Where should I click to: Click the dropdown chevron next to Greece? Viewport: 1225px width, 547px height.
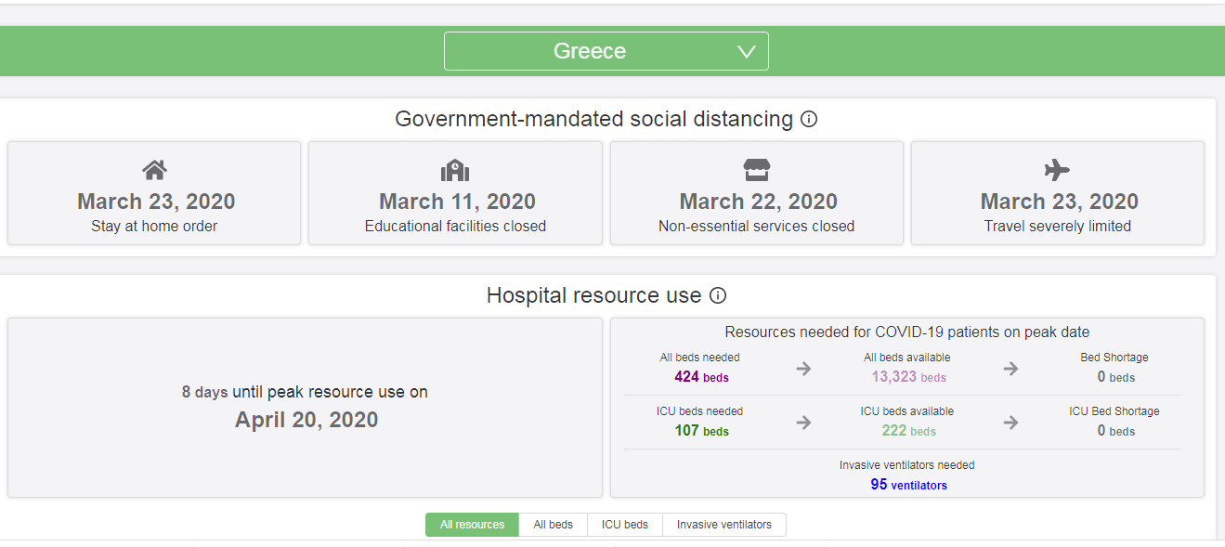(747, 52)
